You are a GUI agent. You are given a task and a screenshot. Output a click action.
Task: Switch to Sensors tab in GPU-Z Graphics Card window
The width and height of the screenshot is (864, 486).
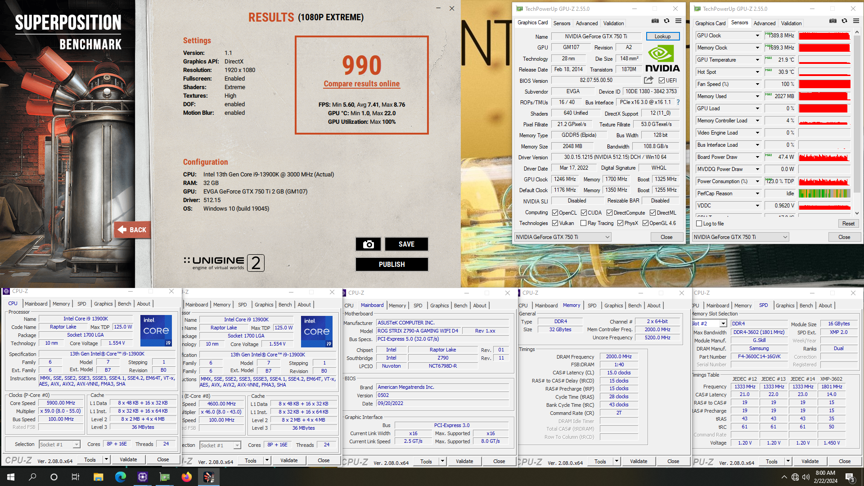pos(562,23)
